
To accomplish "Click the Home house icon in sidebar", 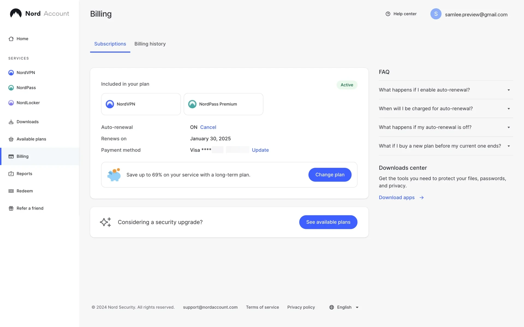I will (x=11, y=39).
